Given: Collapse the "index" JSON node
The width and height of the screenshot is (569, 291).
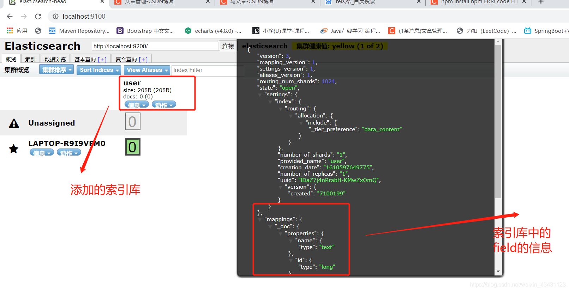Looking at the screenshot, I should coord(270,102).
